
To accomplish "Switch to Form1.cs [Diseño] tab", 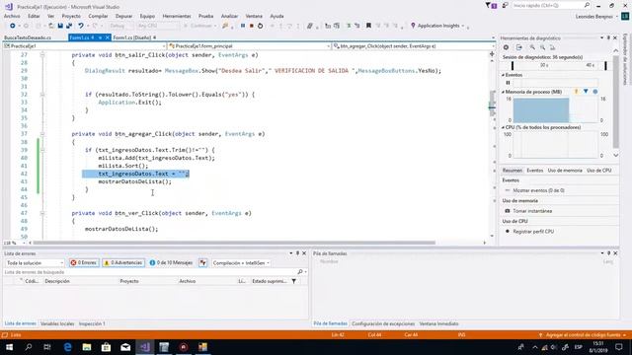I will click(131, 37).
